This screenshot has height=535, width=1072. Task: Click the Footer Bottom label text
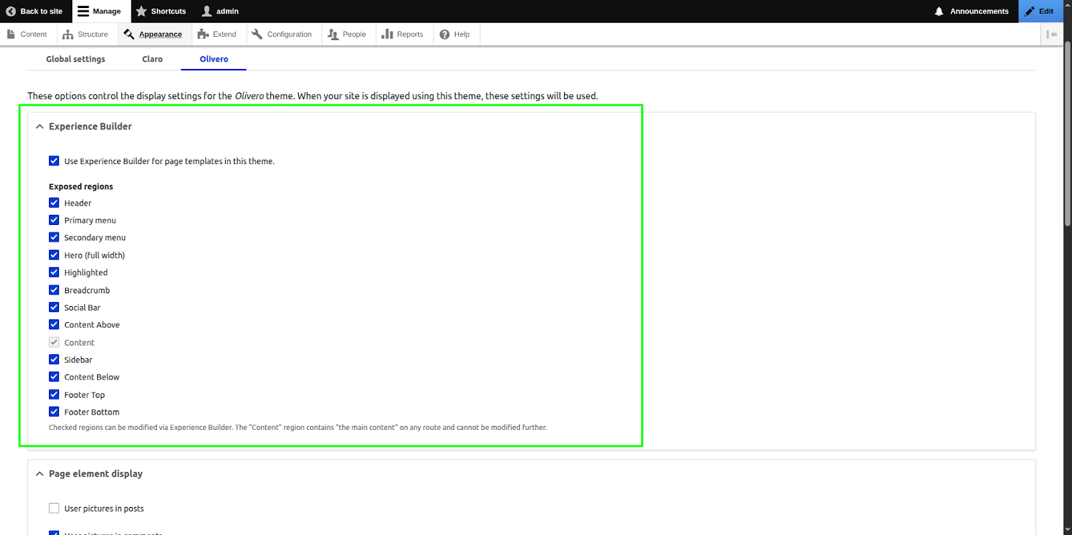[x=92, y=412]
